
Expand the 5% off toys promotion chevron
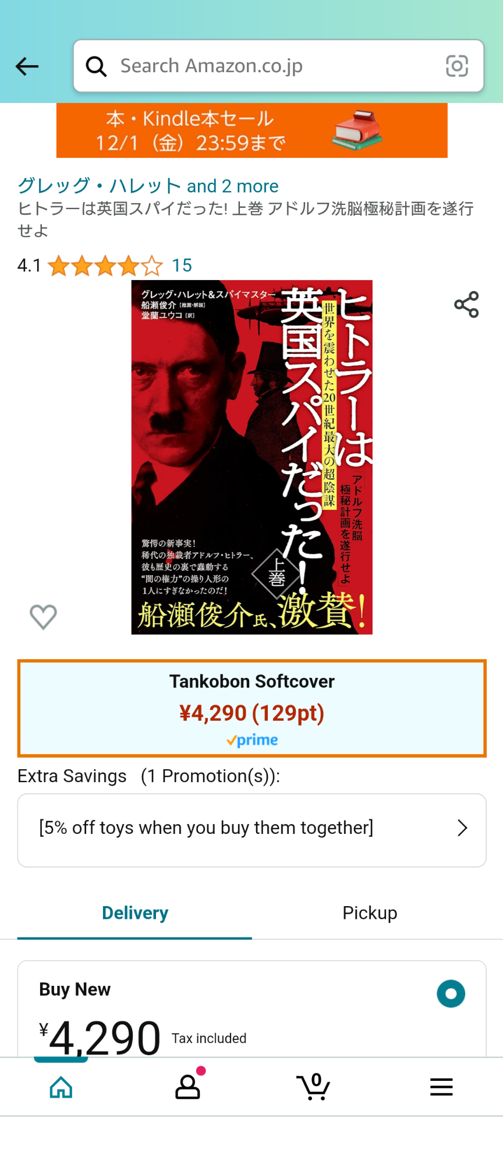pyautogui.click(x=462, y=828)
